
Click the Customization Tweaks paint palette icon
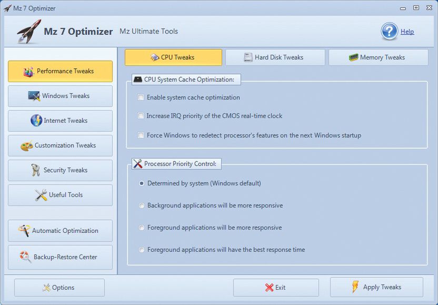click(x=26, y=145)
